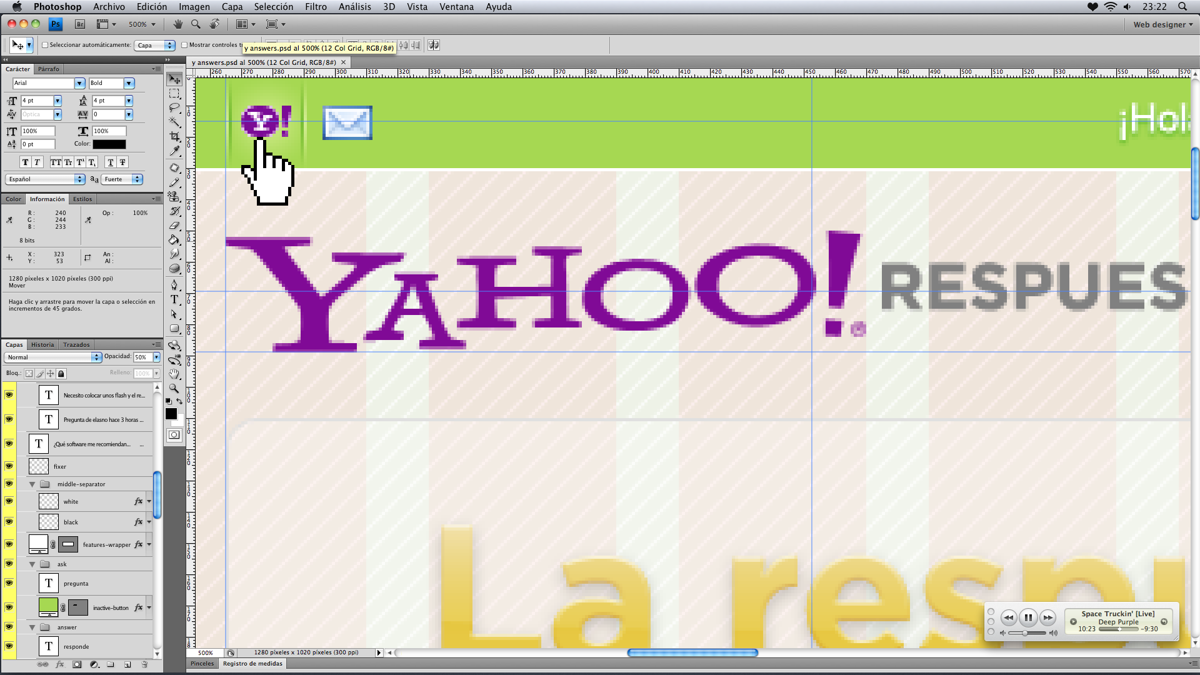Image resolution: width=1200 pixels, height=675 pixels.
Task: Open the language dropdown set to Español
Action: 45,179
